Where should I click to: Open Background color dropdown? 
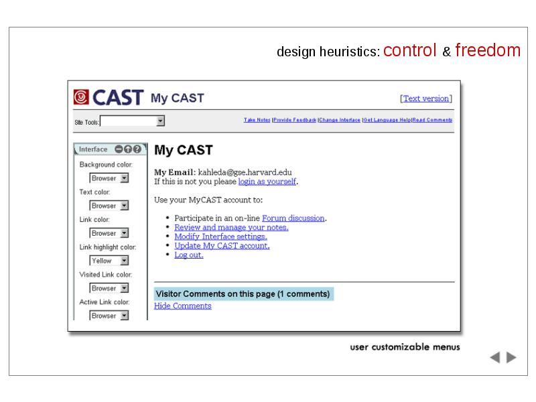click(x=109, y=178)
